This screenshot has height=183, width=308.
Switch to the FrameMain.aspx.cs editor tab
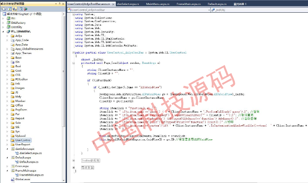click(x=188, y=4)
